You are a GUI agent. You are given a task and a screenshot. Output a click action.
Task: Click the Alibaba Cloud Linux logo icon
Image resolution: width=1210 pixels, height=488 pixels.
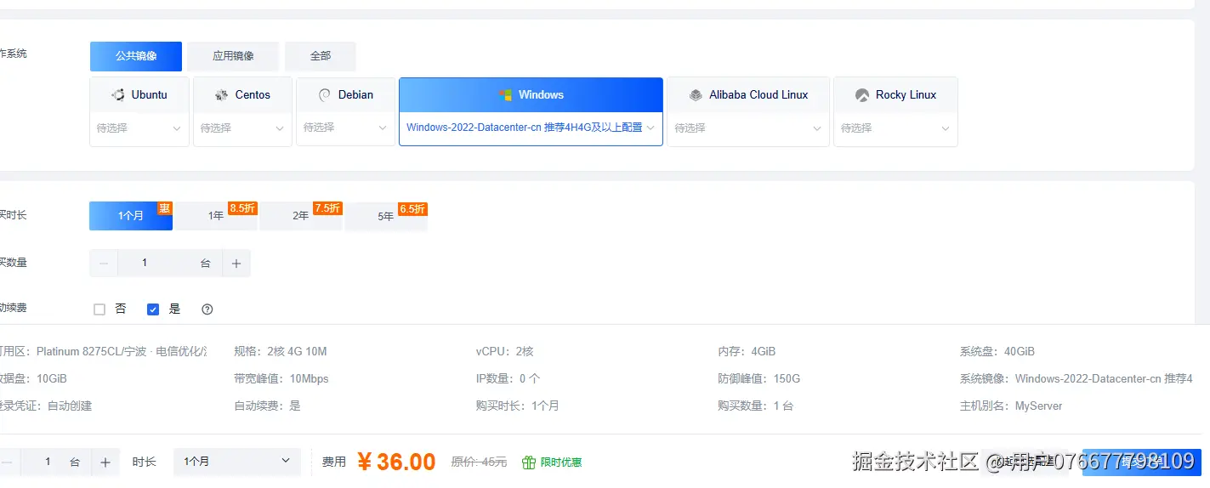[x=696, y=95]
